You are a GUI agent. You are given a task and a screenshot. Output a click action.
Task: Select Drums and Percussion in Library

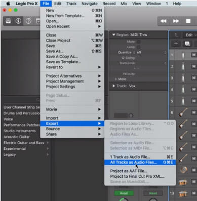22,113
